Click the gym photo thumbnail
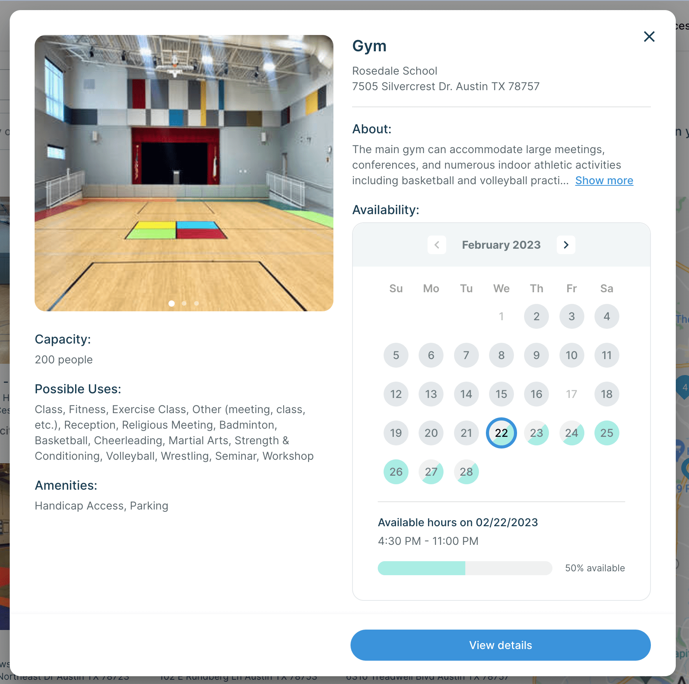 184,173
